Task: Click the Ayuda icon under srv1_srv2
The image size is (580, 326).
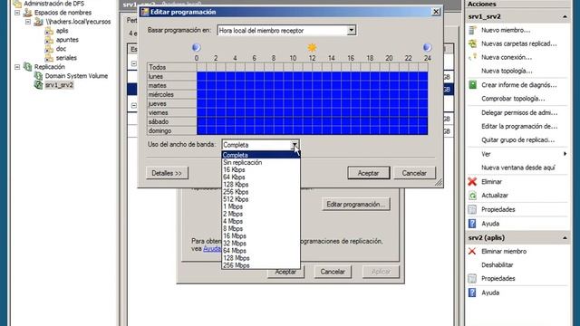Action: pyautogui.click(x=472, y=224)
